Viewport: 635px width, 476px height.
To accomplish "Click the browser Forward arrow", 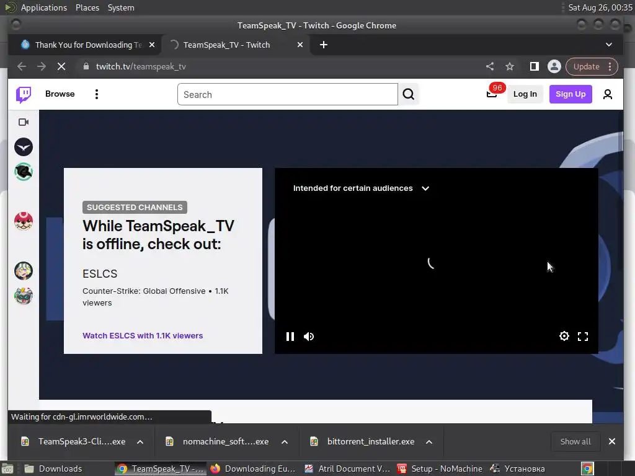I will (42, 66).
